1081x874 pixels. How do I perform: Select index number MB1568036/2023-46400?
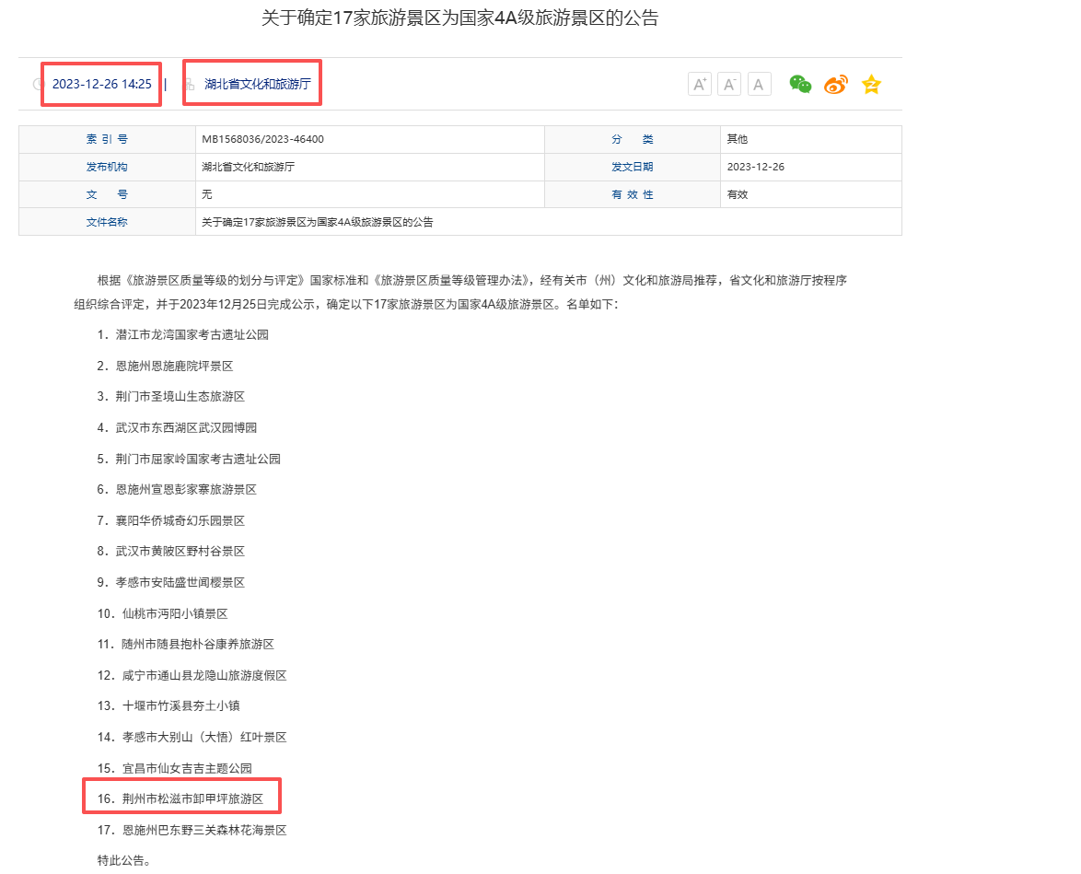tap(262, 139)
